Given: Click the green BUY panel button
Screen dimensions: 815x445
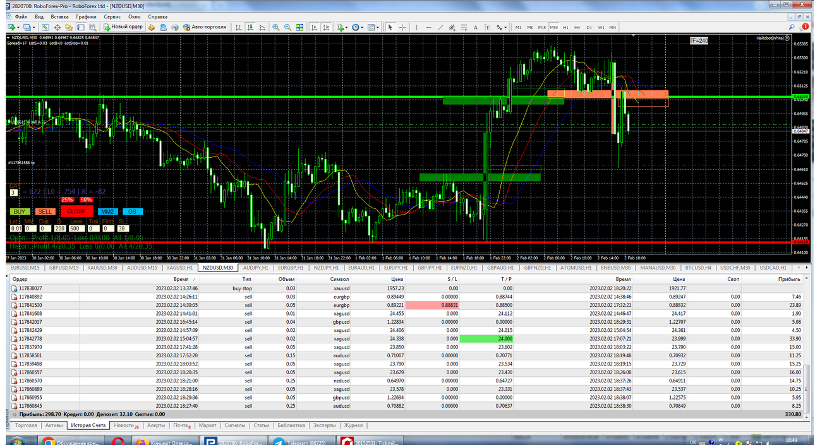Looking at the screenshot, I should pos(20,211).
